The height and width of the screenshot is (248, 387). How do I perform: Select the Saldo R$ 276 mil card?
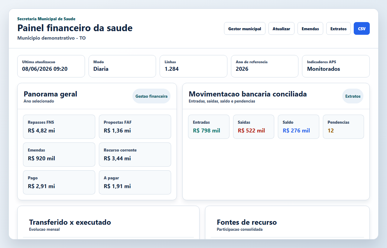click(298, 127)
